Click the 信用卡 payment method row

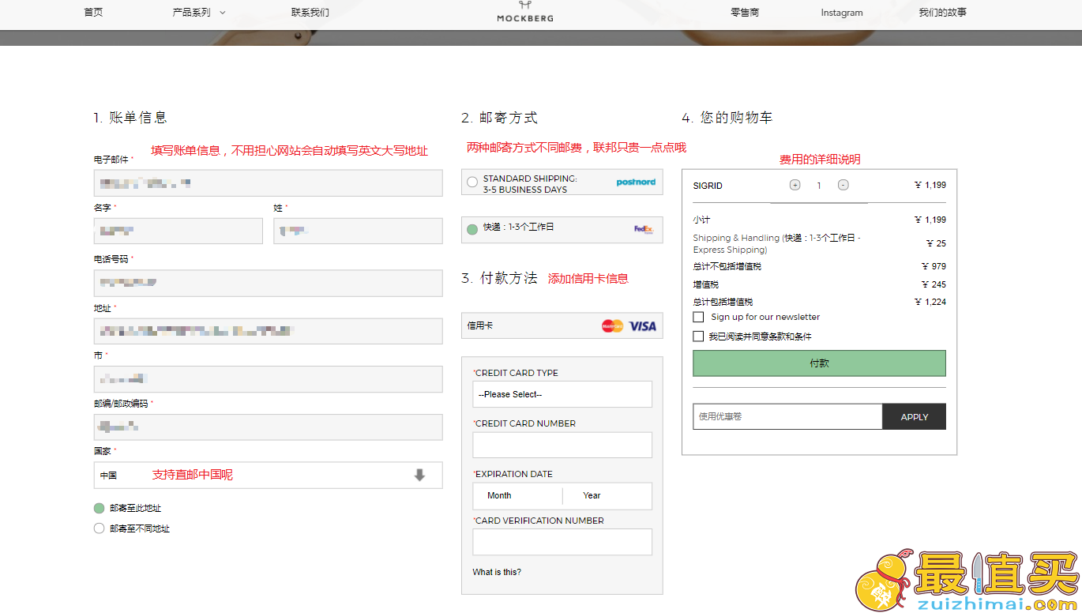pyautogui.click(x=562, y=325)
